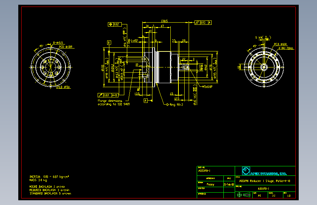Select the right flange end view
The image size is (317, 205).
[264, 67]
